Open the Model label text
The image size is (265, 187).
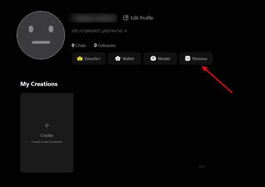(164, 59)
